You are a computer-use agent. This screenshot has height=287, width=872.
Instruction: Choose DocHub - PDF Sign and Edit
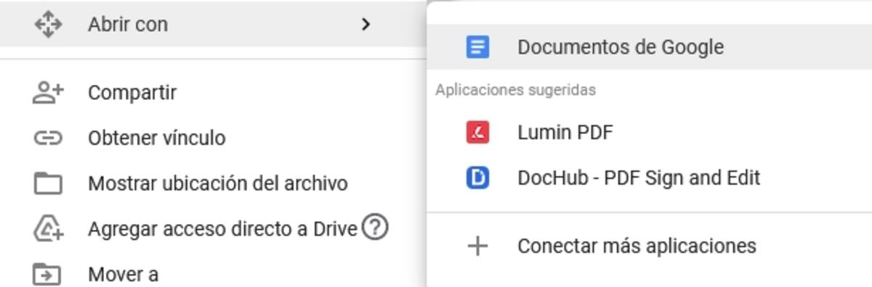click(639, 178)
